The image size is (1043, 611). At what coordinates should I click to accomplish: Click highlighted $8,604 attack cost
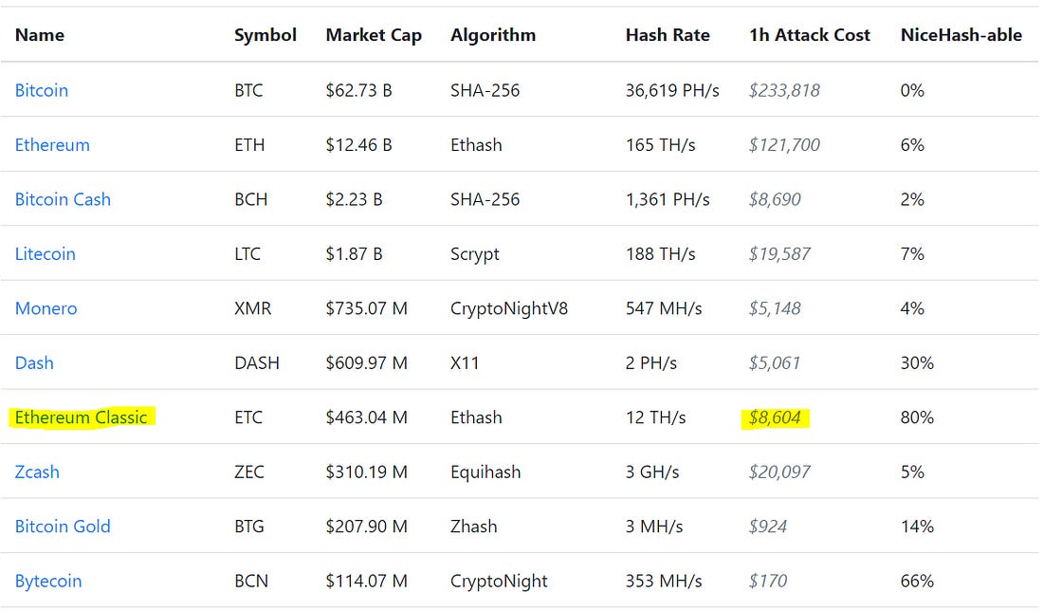[775, 417]
